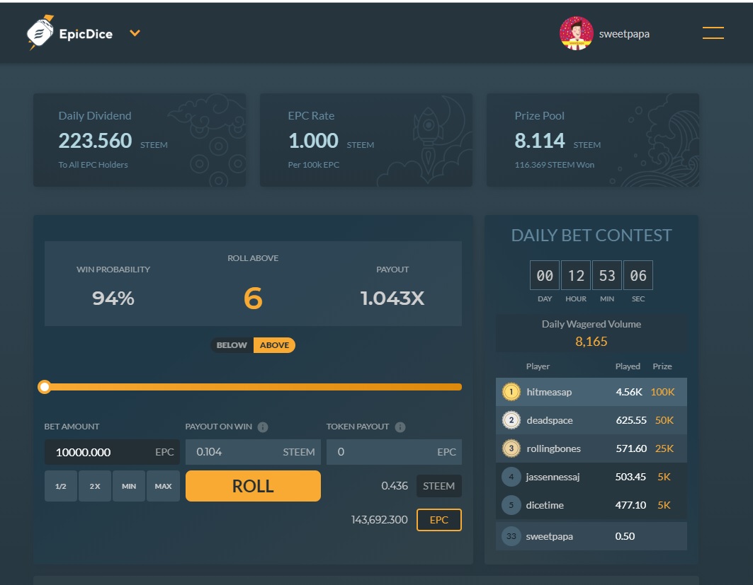753x585 pixels.
Task: Click the 143,692.300 EPC balance value
Action: [x=380, y=520]
